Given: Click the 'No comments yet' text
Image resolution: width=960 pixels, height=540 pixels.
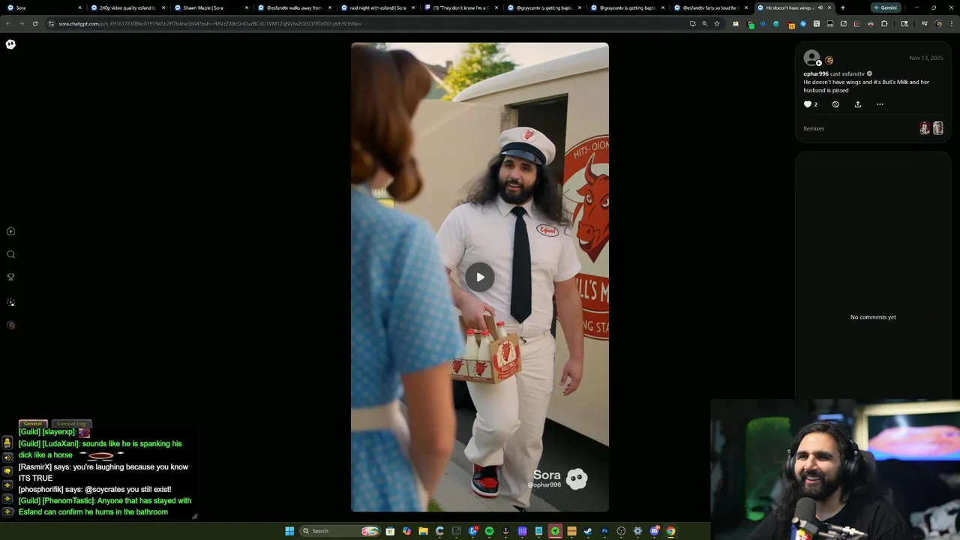Looking at the screenshot, I should tap(873, 317).
